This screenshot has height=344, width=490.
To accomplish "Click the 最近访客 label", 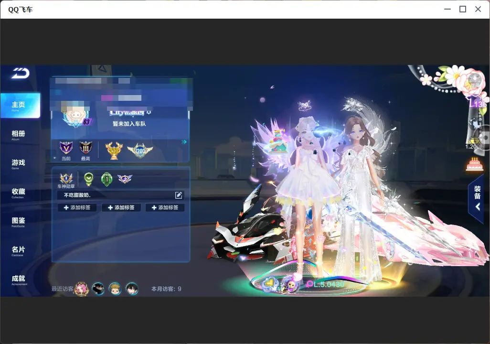I will tap(63, 289).
